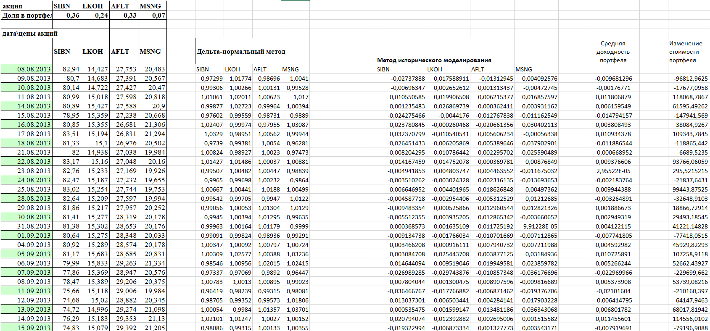Select portfolio change value -147941,569
The width and height of the screenshot is (710, 331).
click(688, 116)
